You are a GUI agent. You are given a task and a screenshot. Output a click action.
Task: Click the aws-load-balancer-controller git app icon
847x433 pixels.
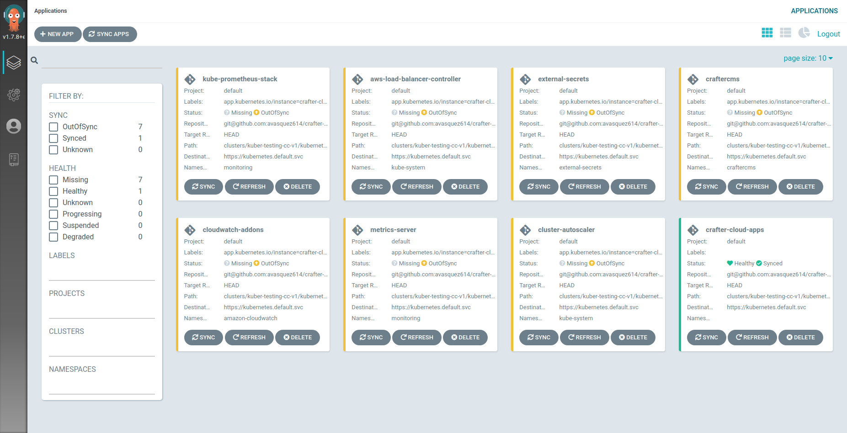[357, 79]
